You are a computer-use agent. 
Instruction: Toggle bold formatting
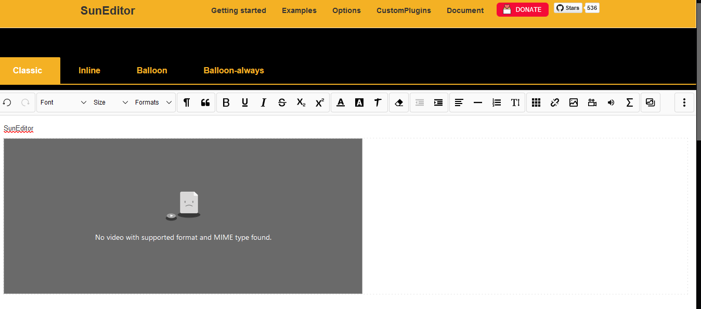[226, 102]
